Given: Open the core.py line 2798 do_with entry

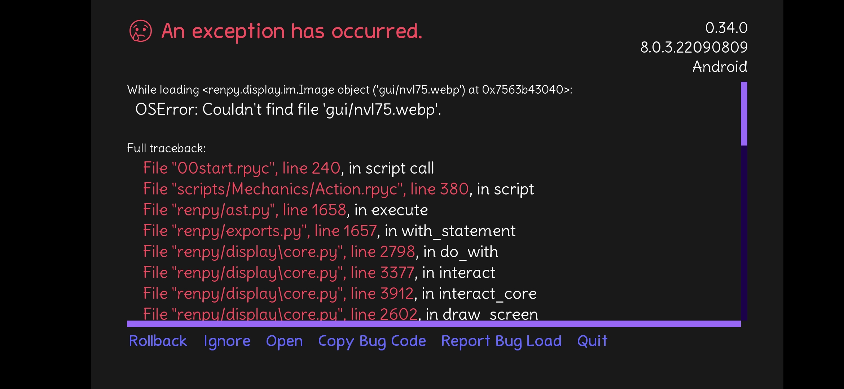Looking at the screenshot, I should 279,252.
